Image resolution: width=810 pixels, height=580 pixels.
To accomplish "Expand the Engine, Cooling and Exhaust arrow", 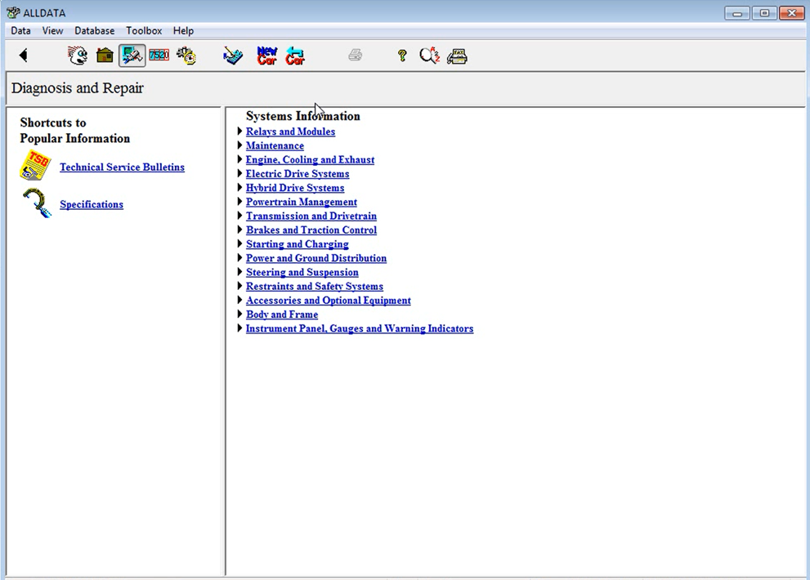I will [x=239, y=159].
